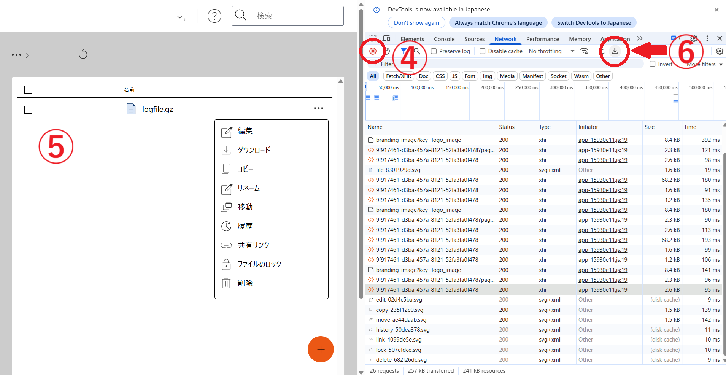Toggle the Disable cache checkbox
The image size is (726, 375).
tap(483, 51)
